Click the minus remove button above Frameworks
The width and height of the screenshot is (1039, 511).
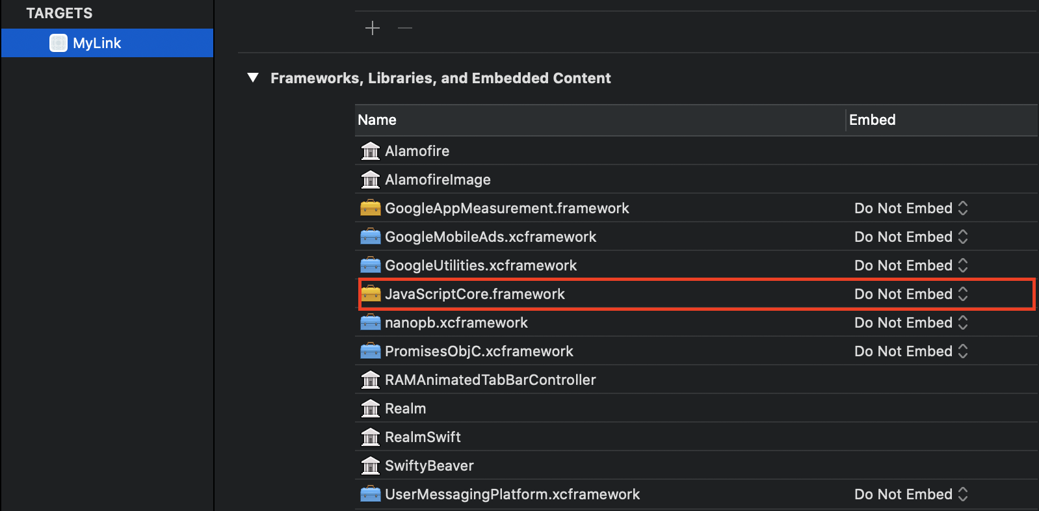coord(405,28)
